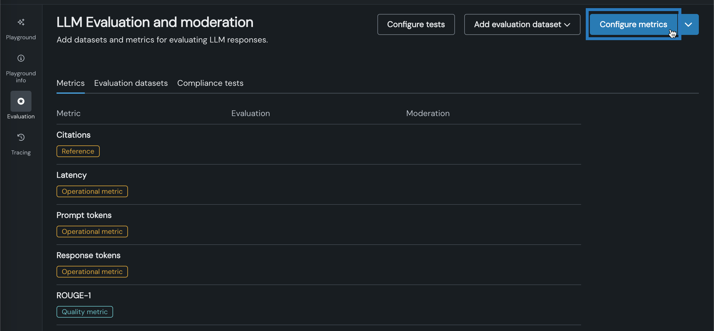714x331 pixels.
Task: Click the Playground info circle icon
Action: click(x=21, y=58)
